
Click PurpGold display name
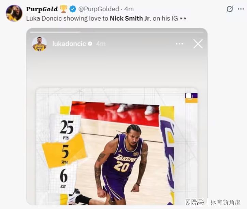[x=42, y=9]
